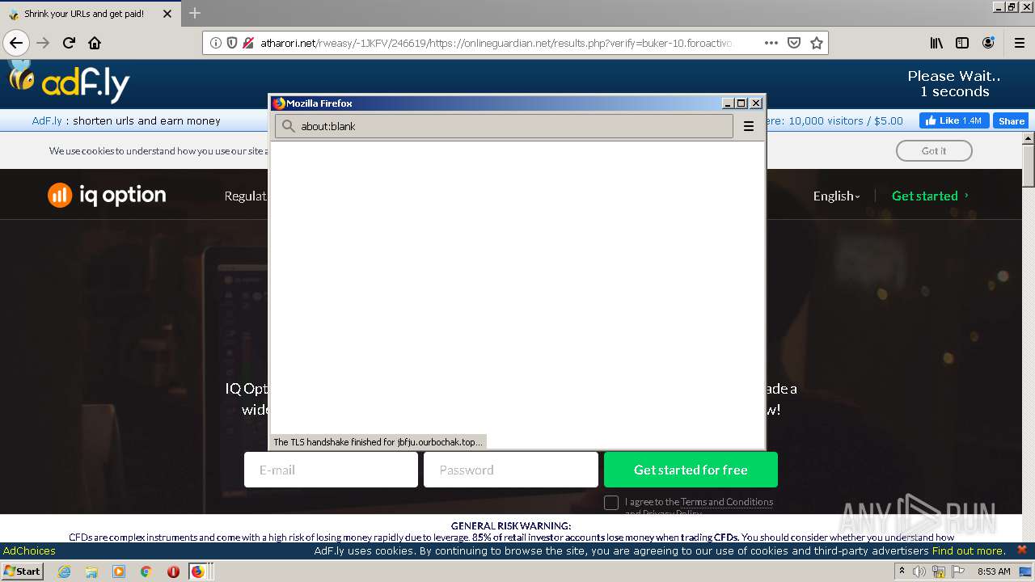Open the Find out more cookies link

click(x=968, y=550)
